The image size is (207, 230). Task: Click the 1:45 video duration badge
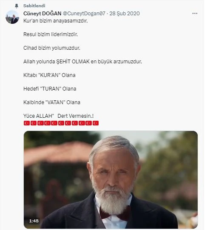[x=34, y=221]
